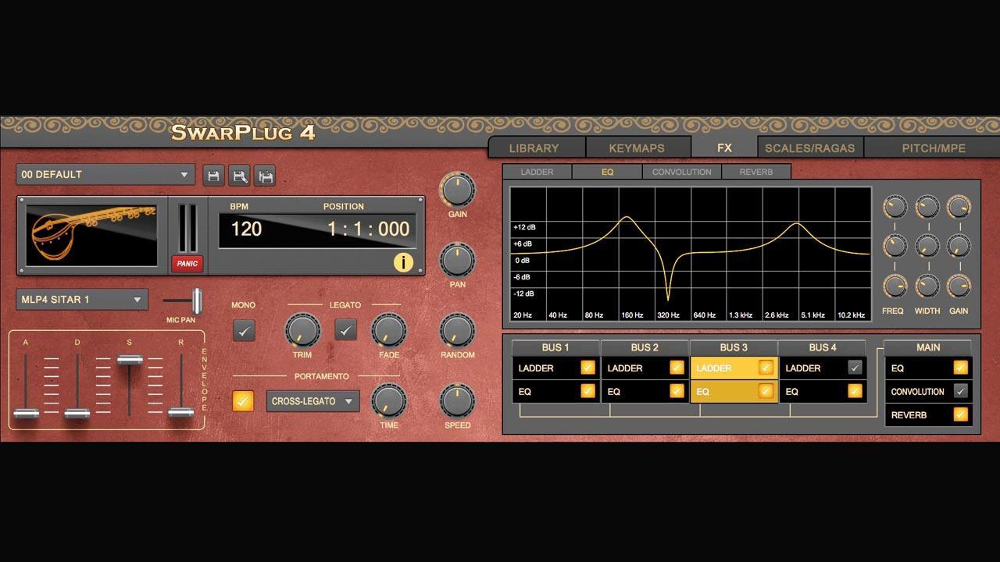Click the bottom-row EQ GAIN knob
The height and width of the screenshot is (562, 1000).
click(959, 286)
